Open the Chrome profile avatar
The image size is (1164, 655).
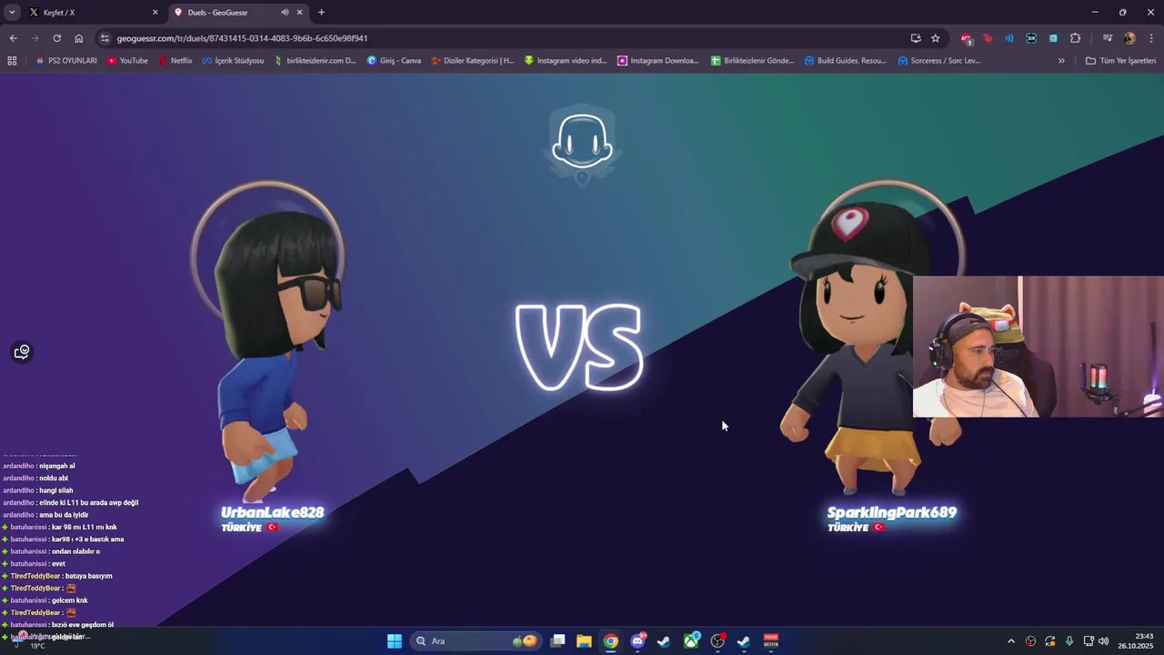(1129, 38)
